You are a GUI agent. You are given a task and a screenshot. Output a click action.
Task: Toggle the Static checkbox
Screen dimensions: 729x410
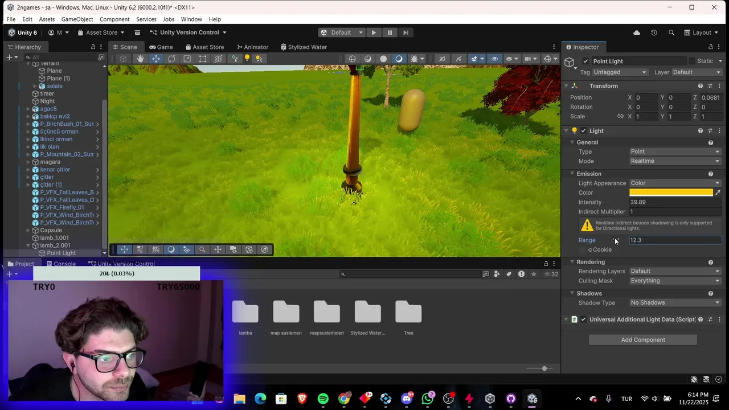coord(692,61)
